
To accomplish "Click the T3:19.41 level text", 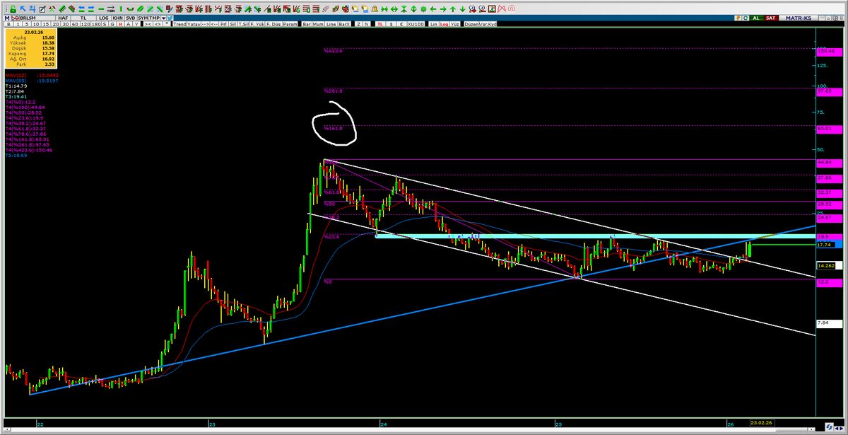I will coord(15,96).
